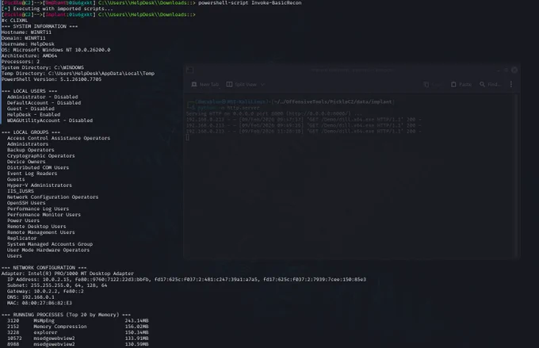
Task: Click 'Backup Operators' group
Action: (x=31, y=150)
